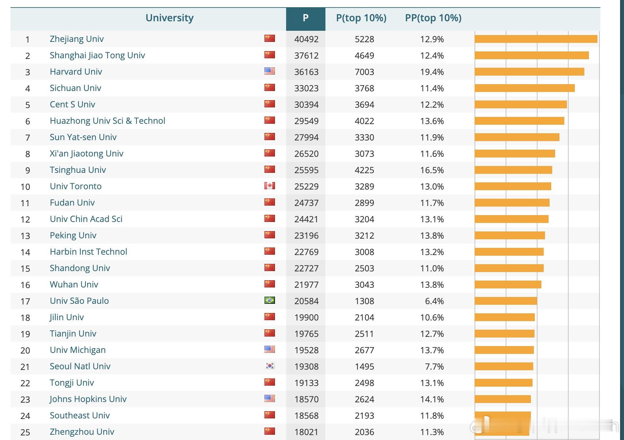Image resolution: width=624 pixels, height=440 pixels.
Task: Click the orange bar for Univ São Paulo
Action: tap(506, 301)
